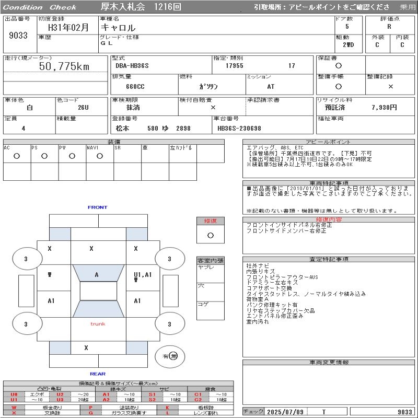Click the NAVI equipment circle

pos(100,156)
